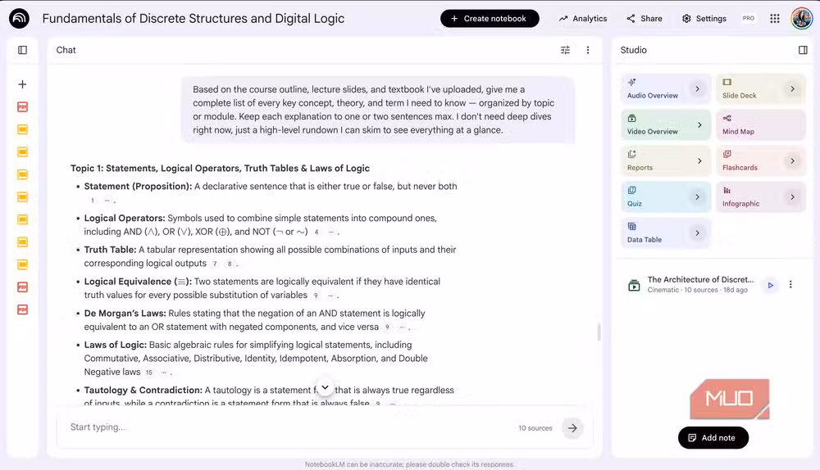Image resolution: width=820 pixels, height=470 pixels.
Task: Expand Reports options chevron
Action: pyautogui.click(x=699, y=160)
